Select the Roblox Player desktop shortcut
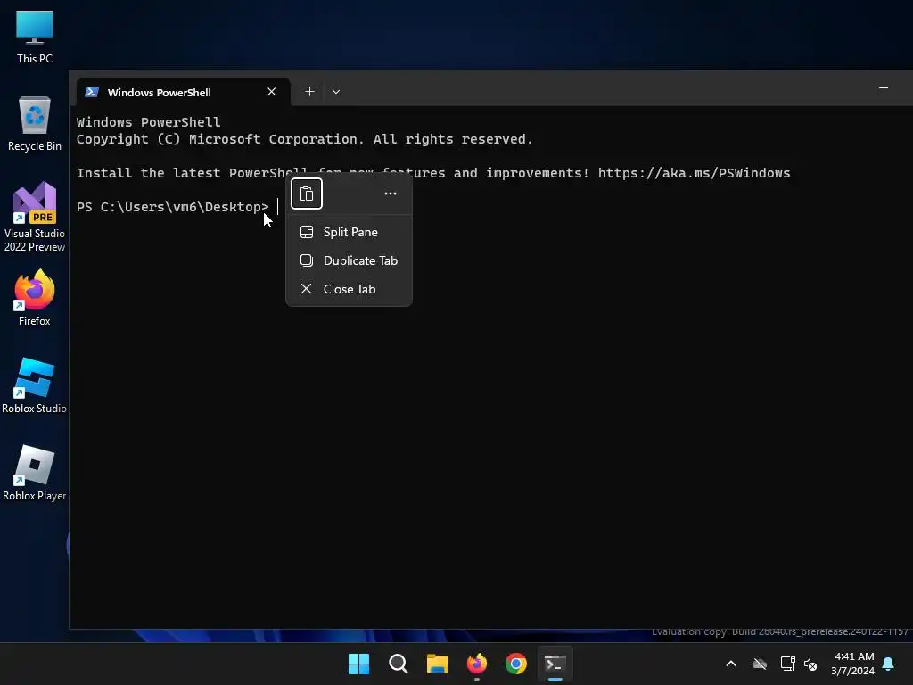 point(35,473)
